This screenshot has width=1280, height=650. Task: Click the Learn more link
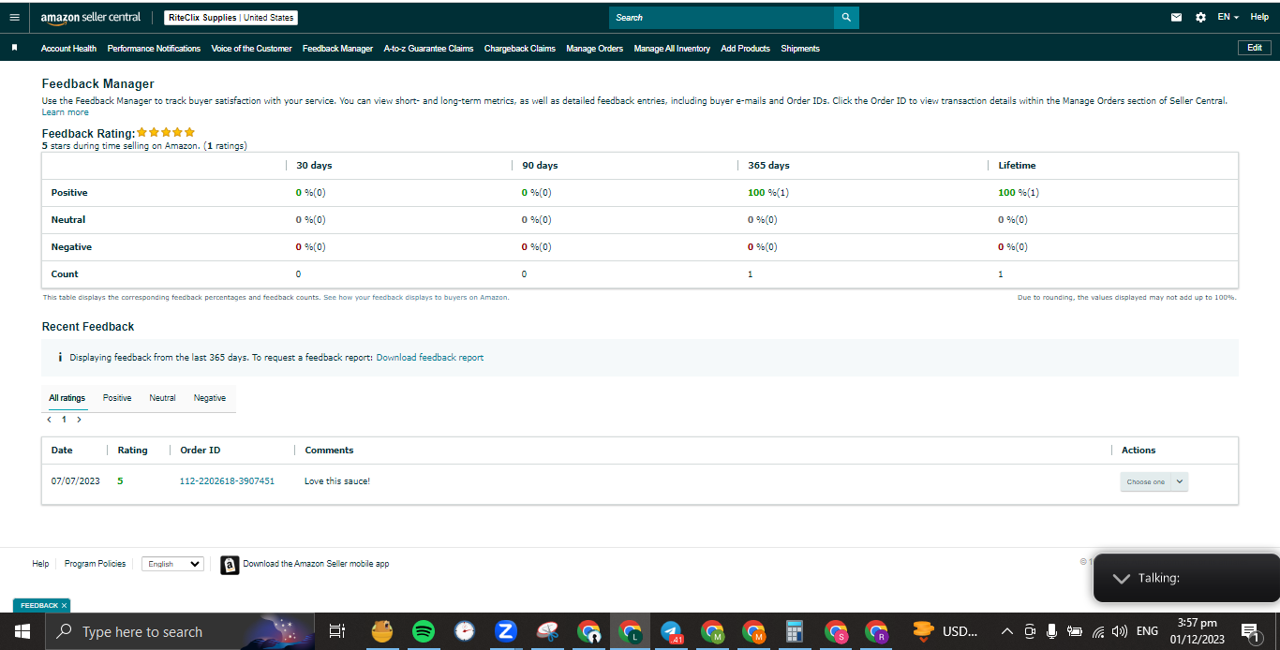66,112
